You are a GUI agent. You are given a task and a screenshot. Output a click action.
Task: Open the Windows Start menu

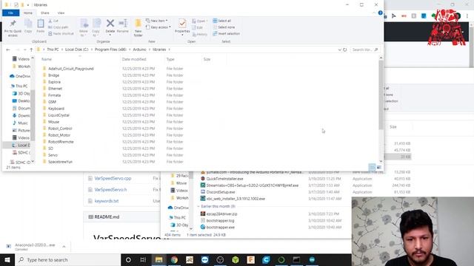[7, 259]
